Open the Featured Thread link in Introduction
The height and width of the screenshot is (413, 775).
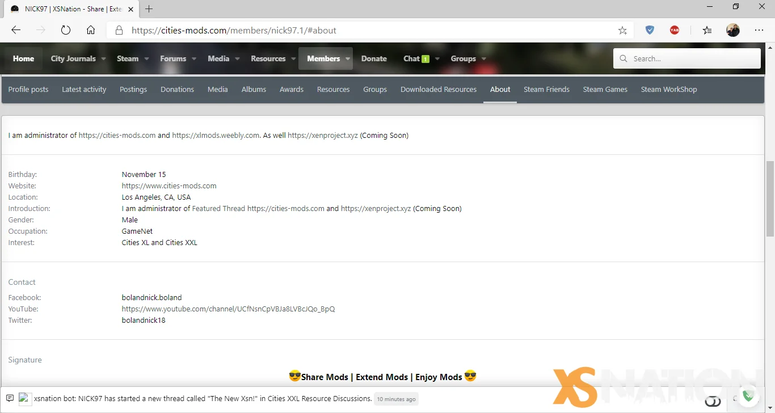coord(218,209)
